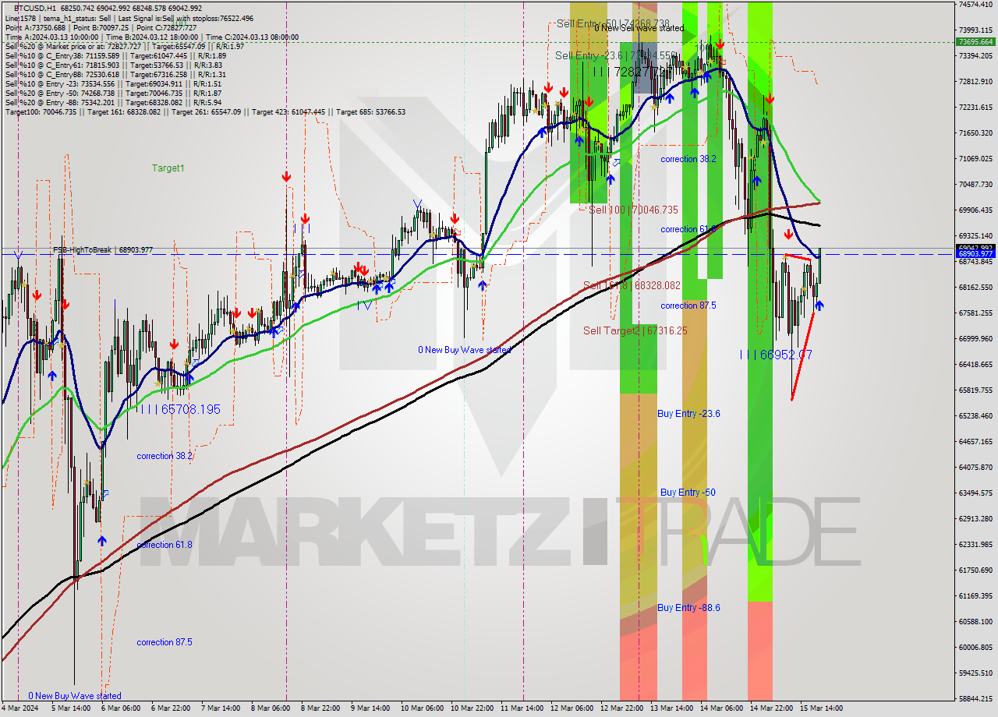Click the green 'Target1' chart label

pyautogui.click(x=168, y=168)
